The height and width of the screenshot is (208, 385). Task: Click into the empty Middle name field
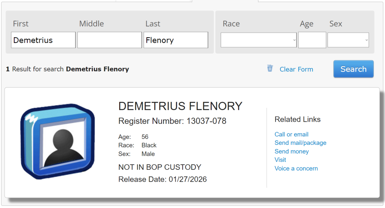pos(109,40)
